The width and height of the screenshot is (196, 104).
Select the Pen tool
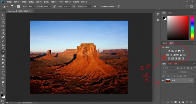tap(3, 67)
